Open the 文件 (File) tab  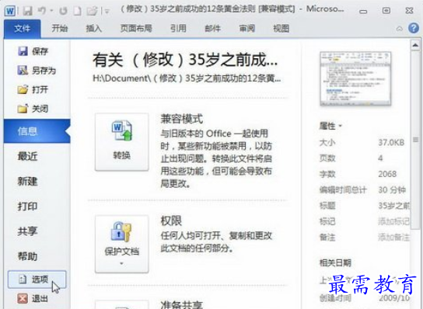coord(22,28)
